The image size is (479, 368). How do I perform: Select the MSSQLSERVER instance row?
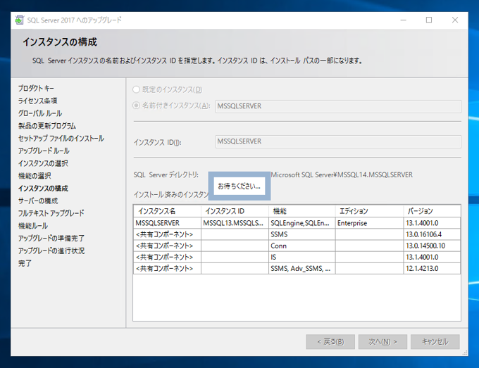tap(297, 223)
